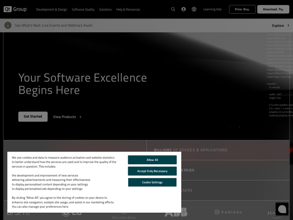293x220 pixels.
Task: Click the Explore link
Action: click(278, 25)
